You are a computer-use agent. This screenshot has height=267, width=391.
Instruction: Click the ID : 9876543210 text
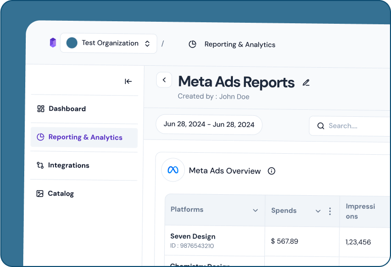click(192, 246)
